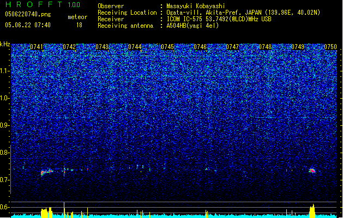Image resolution: width=343 pixels, height=218 pixels.
Task: Click the long meteor echo near 0741
Action: [47, 172]
